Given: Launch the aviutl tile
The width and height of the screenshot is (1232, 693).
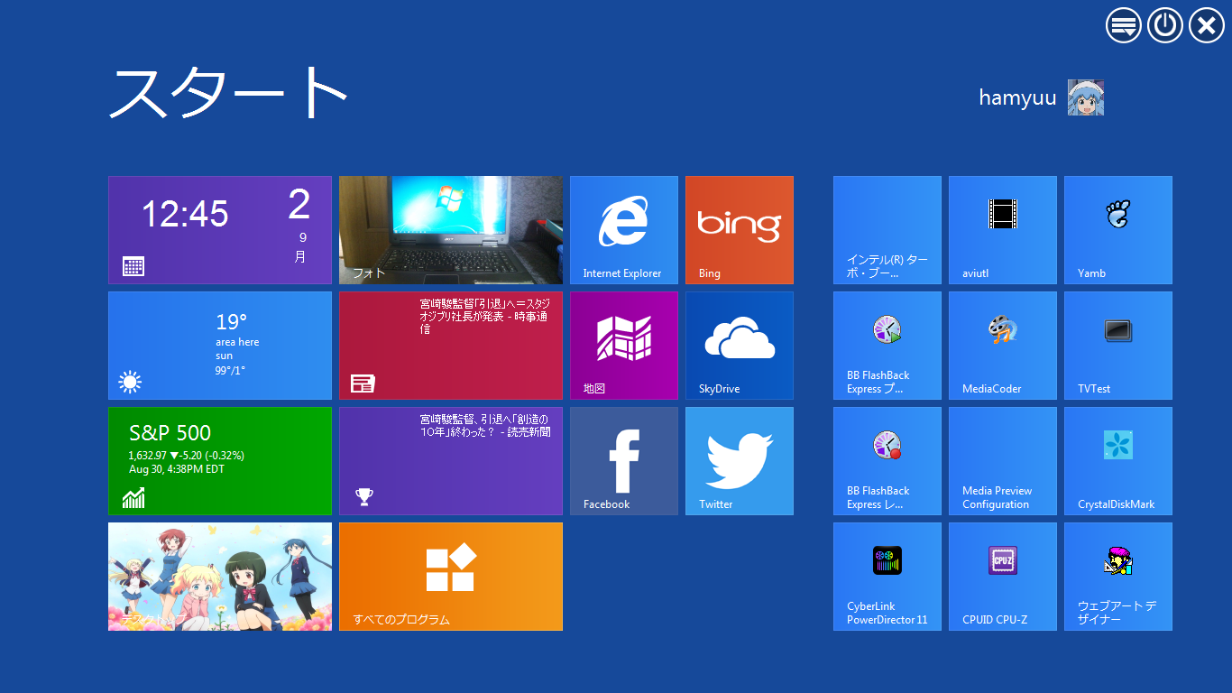Looking at the screenshot, I should [x=1003, y=230].
